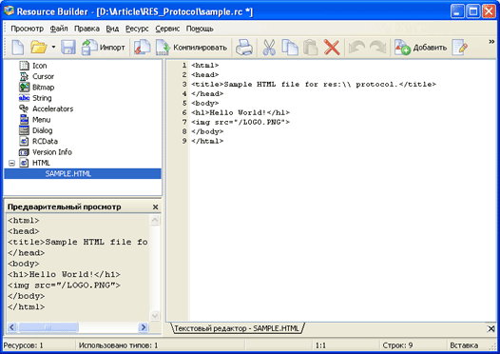Click the Импорт toolbar button
The height and width of the screenshot is (354, 500).
(x=103, y=48)
